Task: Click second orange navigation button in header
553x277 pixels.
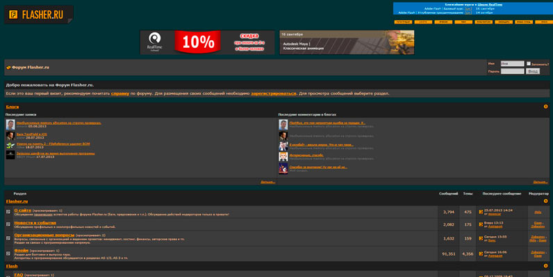Action: tap(423, 21)
